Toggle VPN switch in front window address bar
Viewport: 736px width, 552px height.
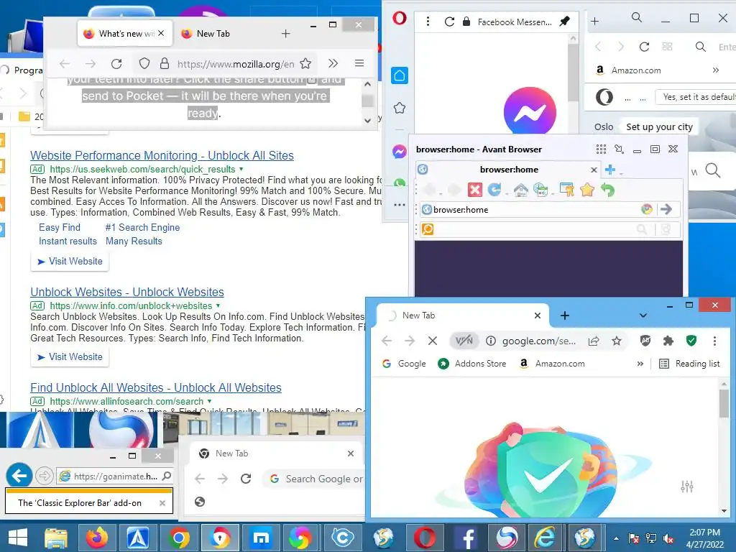point(464,341)
